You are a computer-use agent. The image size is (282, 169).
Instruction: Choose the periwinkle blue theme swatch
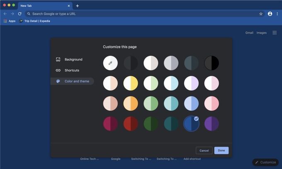191,104
